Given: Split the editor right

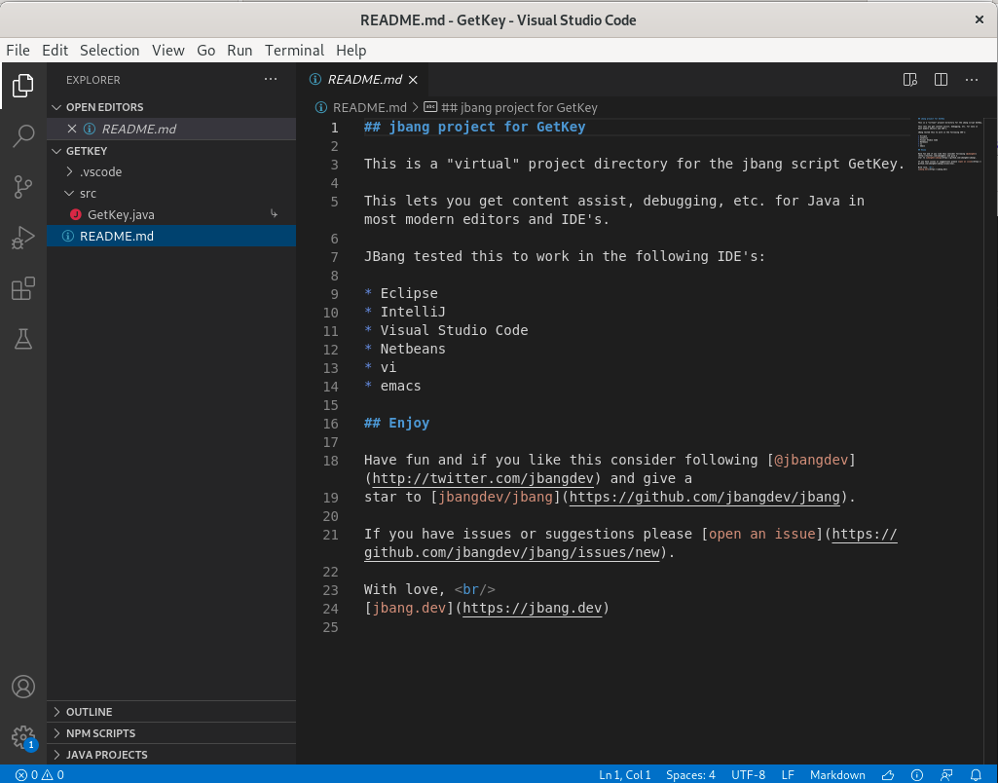Looking at the screenshot, I should pos(941,80).
